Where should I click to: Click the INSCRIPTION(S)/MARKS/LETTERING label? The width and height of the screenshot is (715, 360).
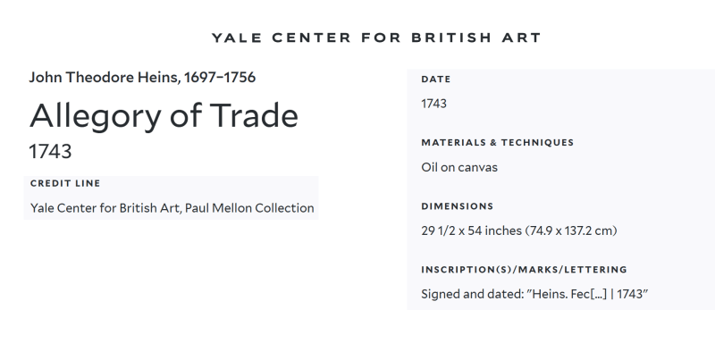tap(524, 269)
